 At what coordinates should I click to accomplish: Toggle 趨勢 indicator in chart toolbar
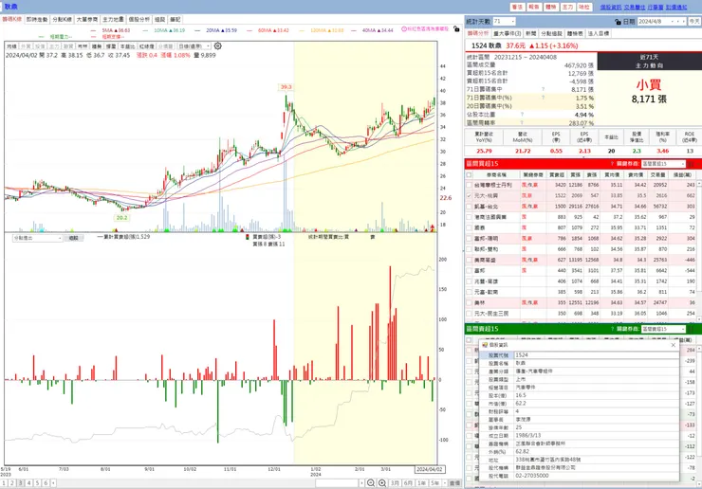tap(97, 46)
